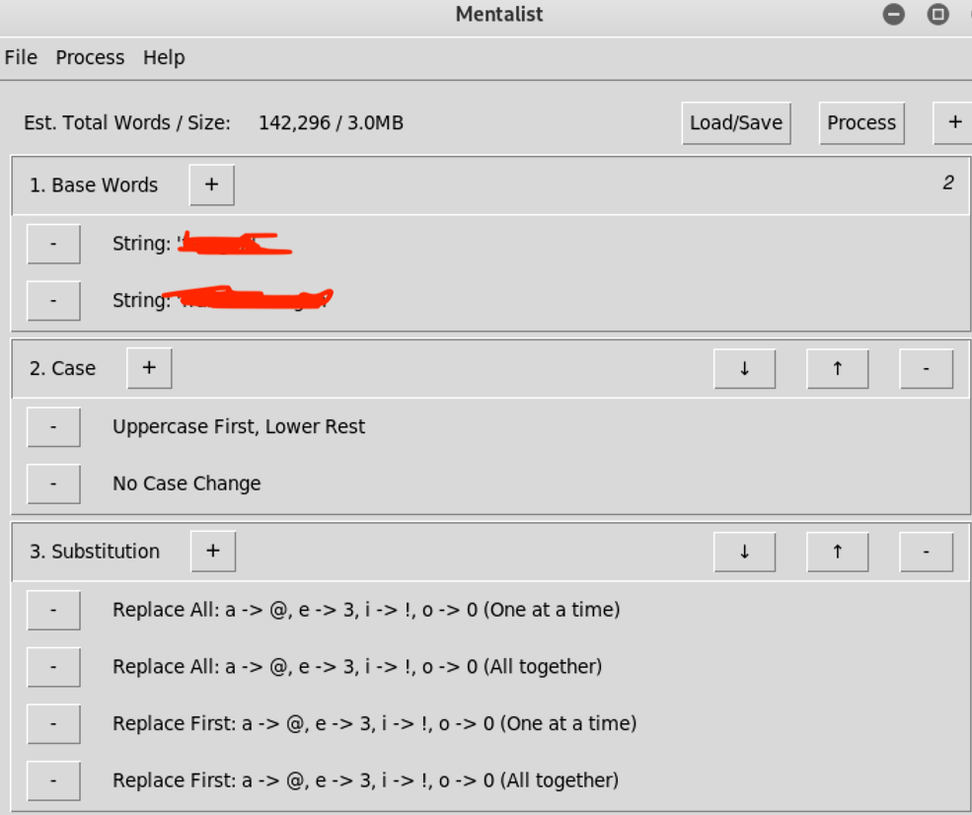972x815 pixels.
Task: Remove the No Case Change rule
Action: (x=53, y=483)
